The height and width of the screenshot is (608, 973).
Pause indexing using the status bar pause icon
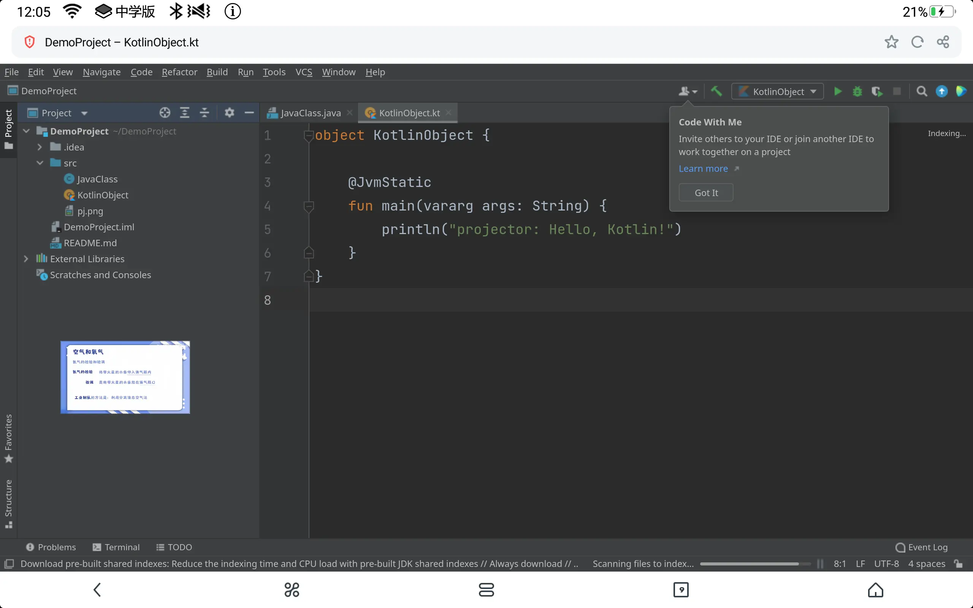819,564
